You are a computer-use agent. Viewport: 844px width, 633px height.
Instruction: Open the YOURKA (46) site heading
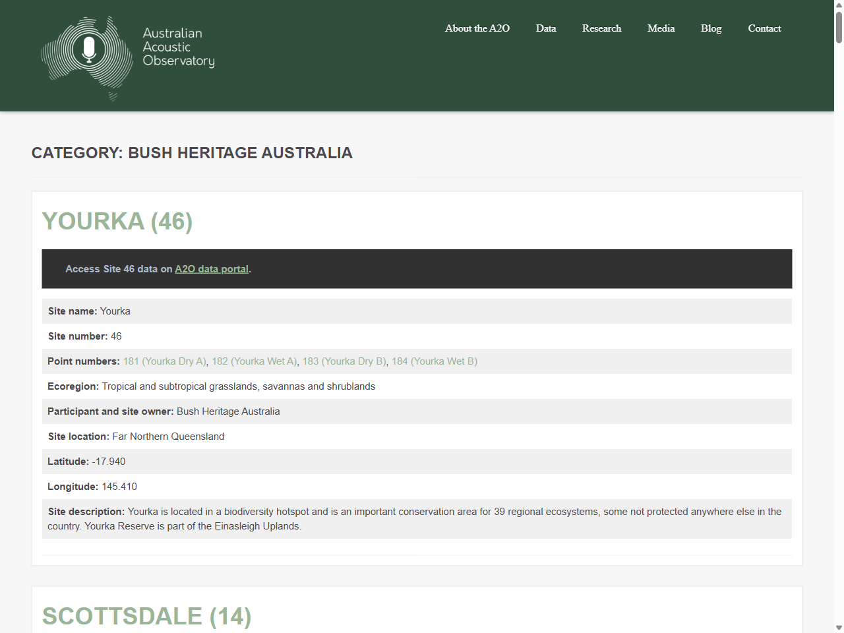[117, 222]
